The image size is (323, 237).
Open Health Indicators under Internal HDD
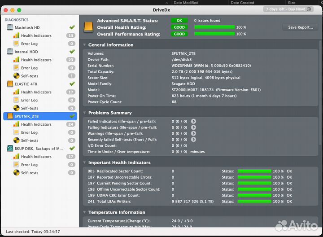[x=40, y=60]
